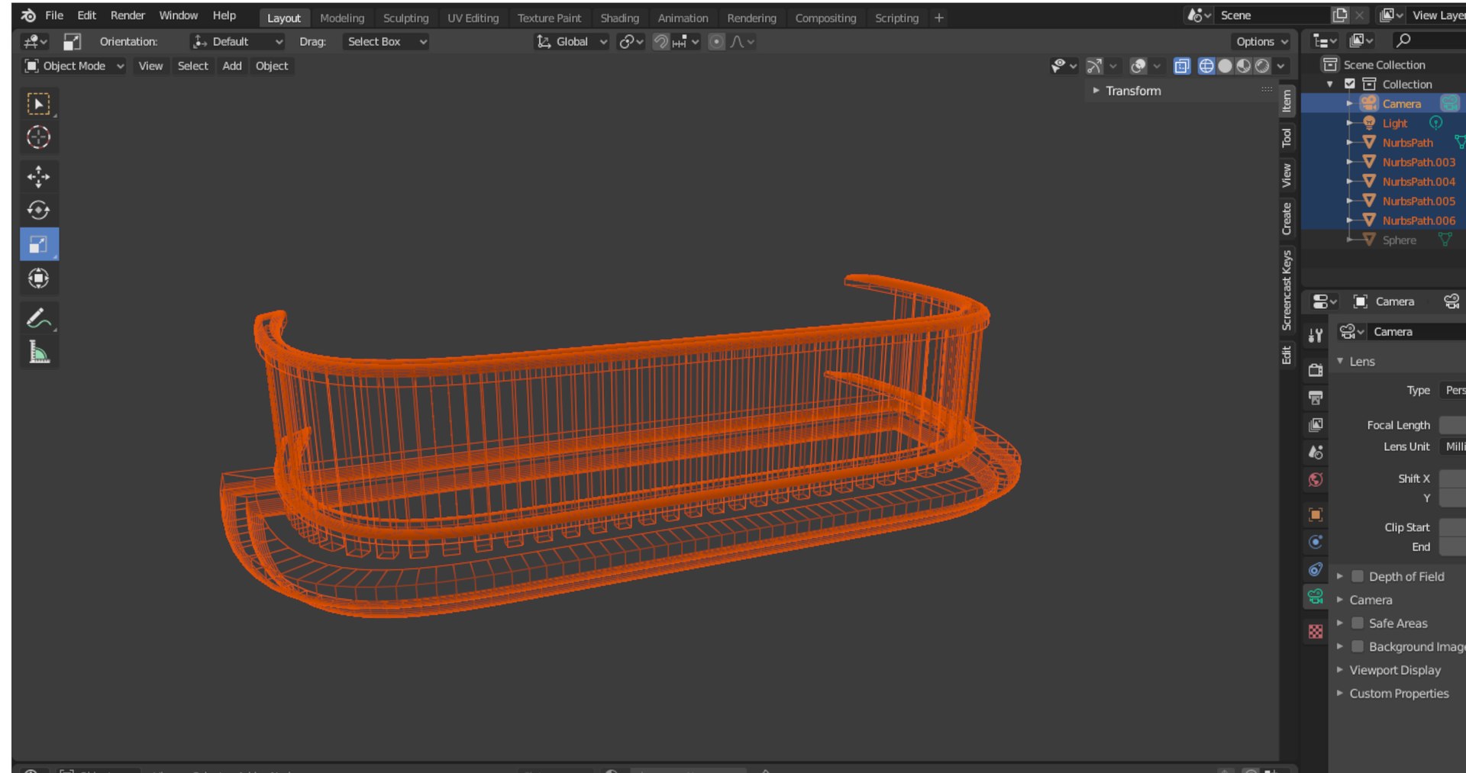Open the viewport Add menu
Screen dimensions: 1466x773
232,66
